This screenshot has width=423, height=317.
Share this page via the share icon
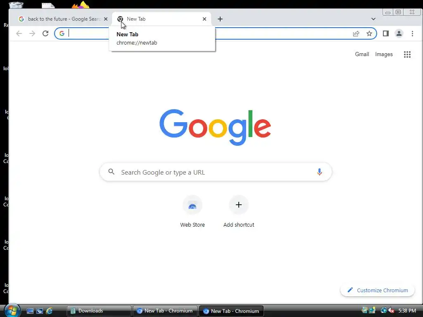tap(356, 33)
